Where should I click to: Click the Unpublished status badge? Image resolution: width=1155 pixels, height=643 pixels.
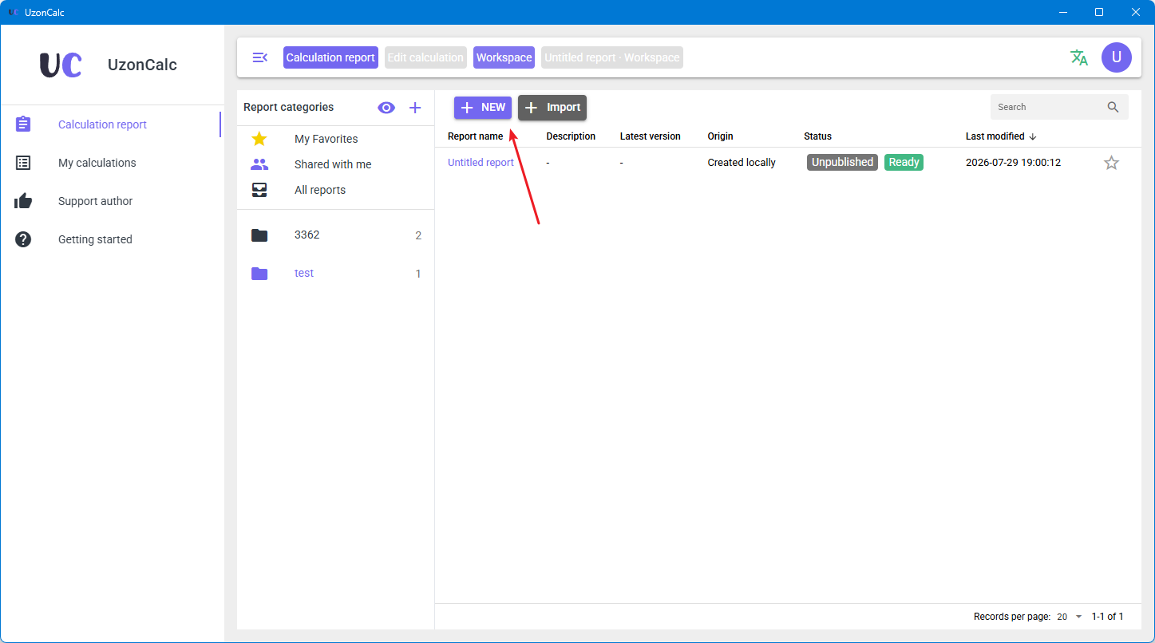pos(842,162)
